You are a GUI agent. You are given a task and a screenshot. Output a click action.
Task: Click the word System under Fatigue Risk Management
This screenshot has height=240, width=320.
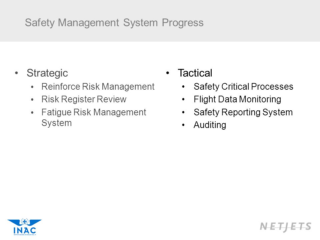[57, 123]
